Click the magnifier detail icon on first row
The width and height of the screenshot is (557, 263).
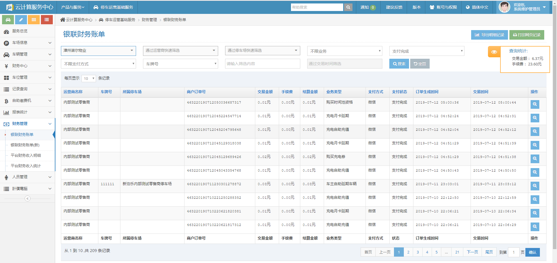pyautogui.click(x=535, y=104)
